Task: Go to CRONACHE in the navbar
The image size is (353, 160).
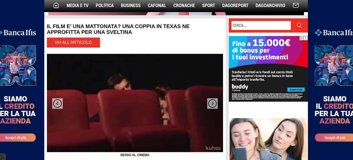Action: tap(184, 6)
